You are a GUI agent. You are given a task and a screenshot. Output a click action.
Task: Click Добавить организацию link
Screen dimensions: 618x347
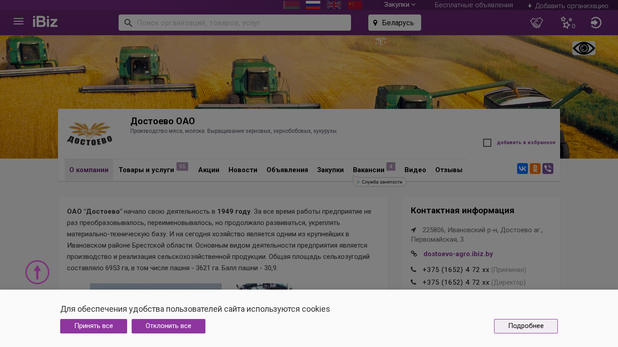click(568, 5)
